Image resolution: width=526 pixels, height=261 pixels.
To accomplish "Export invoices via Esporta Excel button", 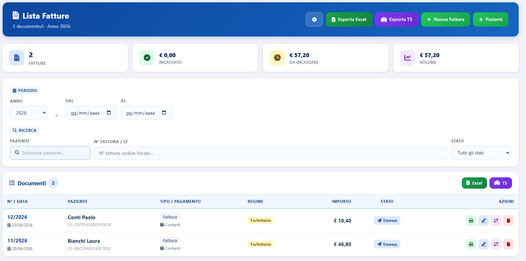I will 349,20.
